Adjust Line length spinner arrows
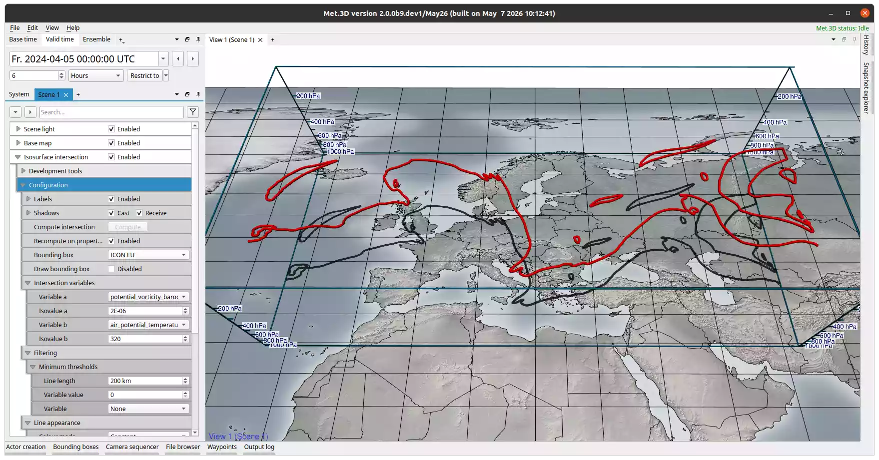The height and width of the screenshot is (460, 879). (x=185, y=381)
